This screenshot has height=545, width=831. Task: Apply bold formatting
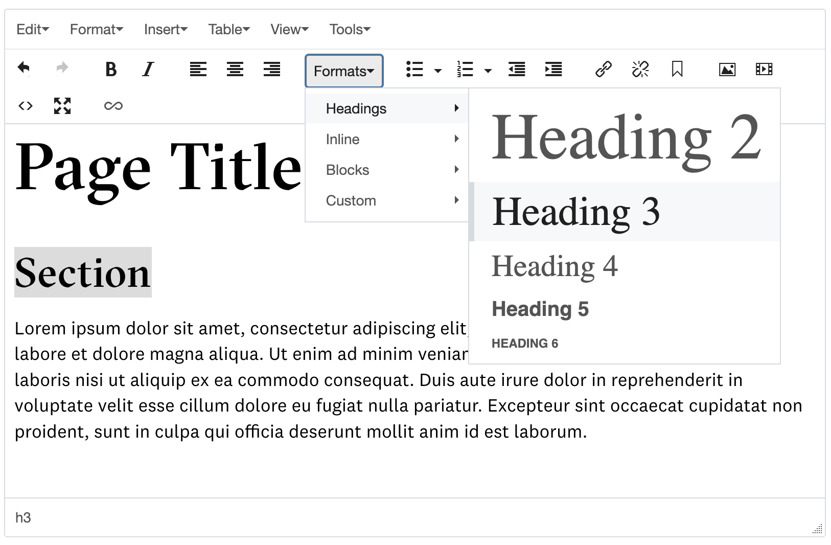[x=111, y=70]
